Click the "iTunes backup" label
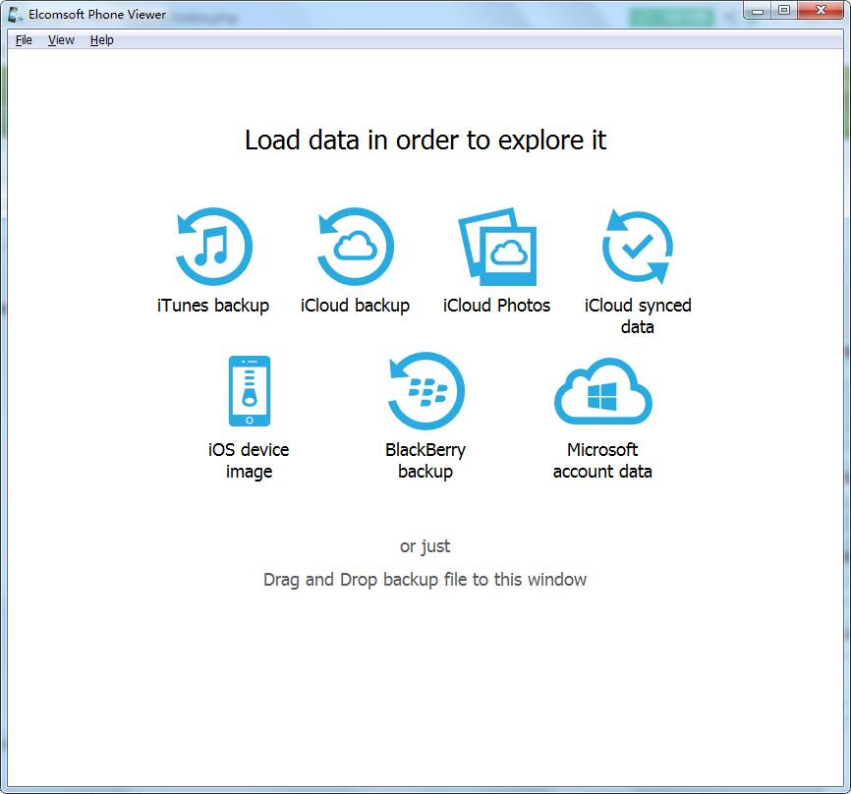The width and height of the screenshot is (851, 794). pyautogui.click(x=213, y=306)
